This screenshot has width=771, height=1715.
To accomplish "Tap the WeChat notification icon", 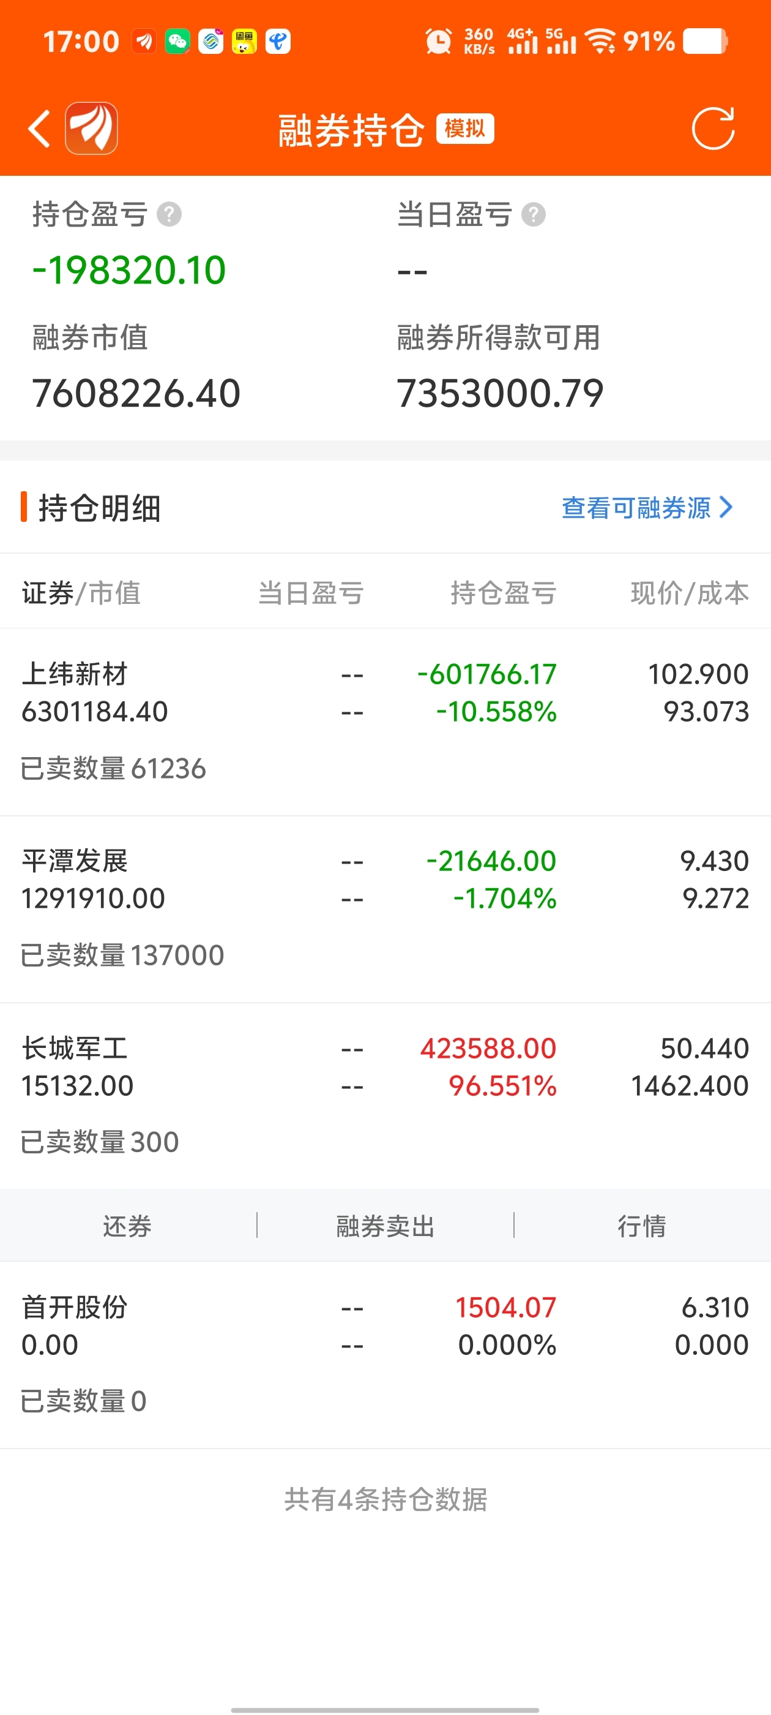I will click(177, 42).
